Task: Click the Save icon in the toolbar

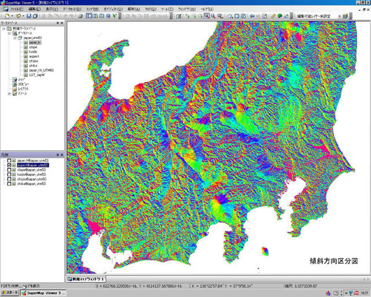Action: coord(28,15)
